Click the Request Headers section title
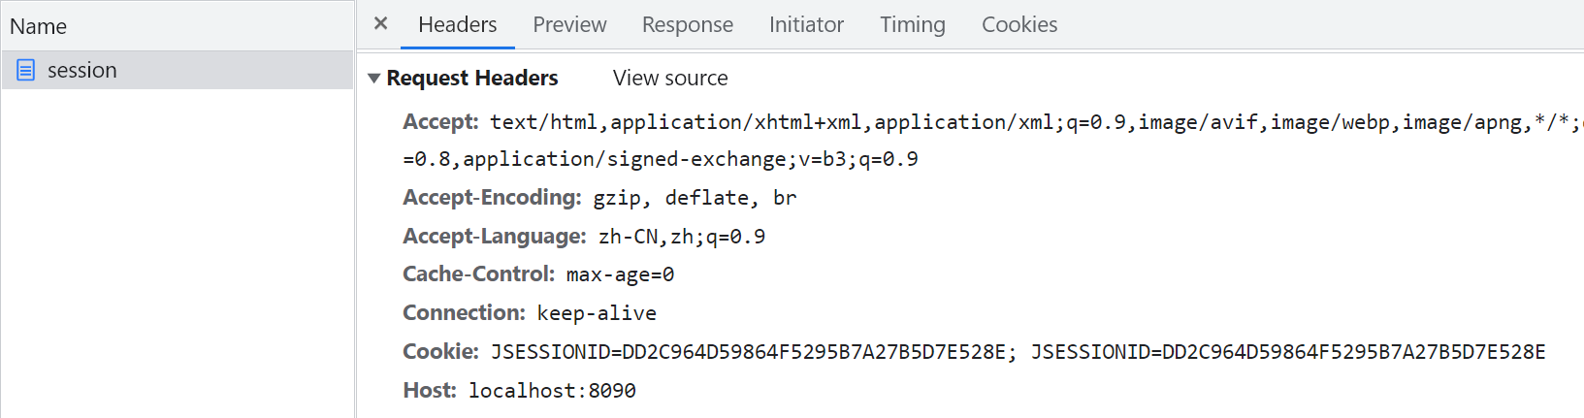 click(471, 79)
